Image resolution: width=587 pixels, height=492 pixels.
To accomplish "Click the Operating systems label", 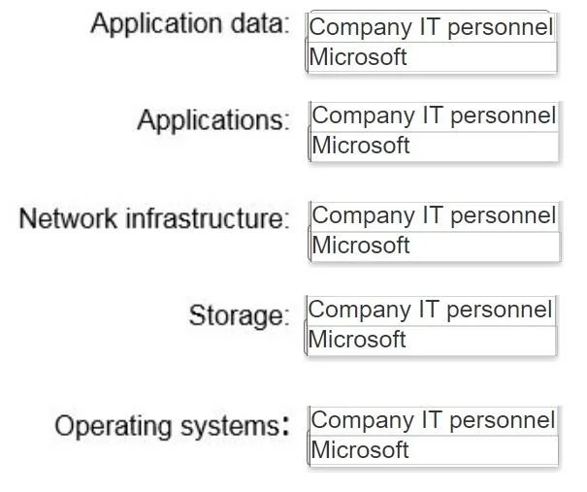I will (172, 426).
